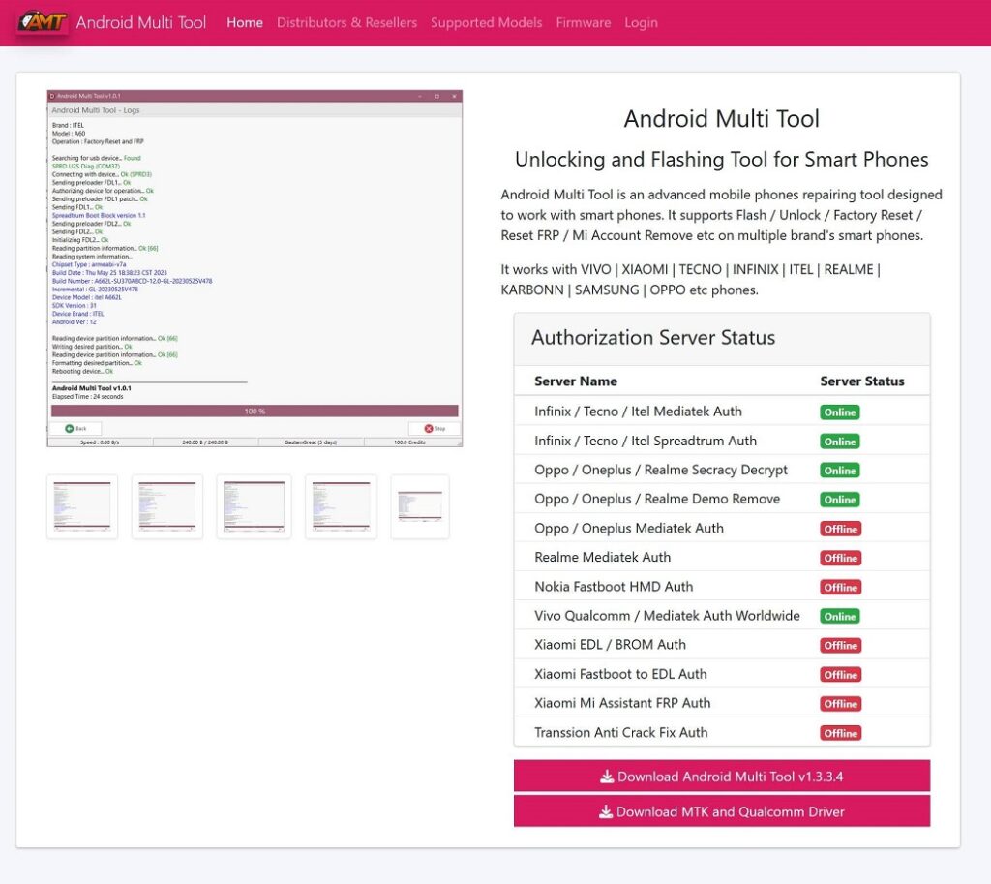The image size is (991, 884).
Task: Click Offline badge for Xiaomi Mi Assistant FRP
Action: coord(841,703)
